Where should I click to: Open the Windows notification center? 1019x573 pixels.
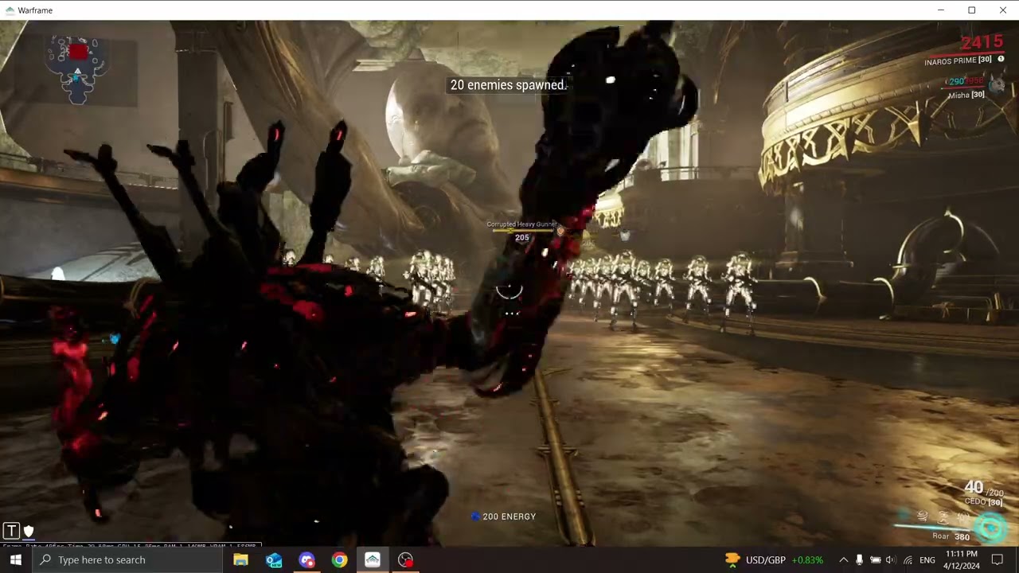998,560
